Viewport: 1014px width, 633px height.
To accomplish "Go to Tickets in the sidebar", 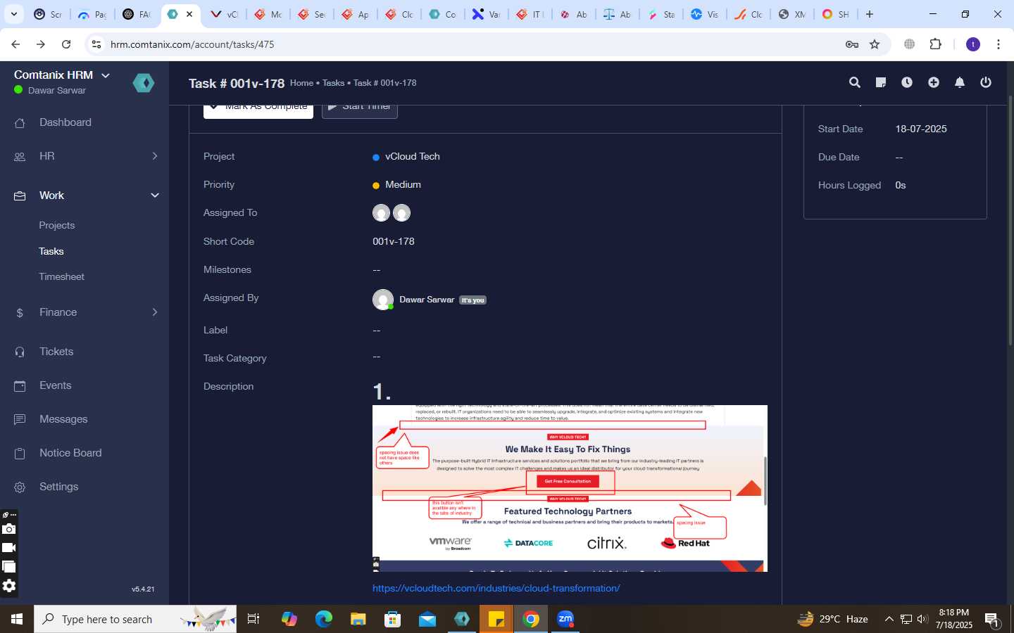I will 56,352.
